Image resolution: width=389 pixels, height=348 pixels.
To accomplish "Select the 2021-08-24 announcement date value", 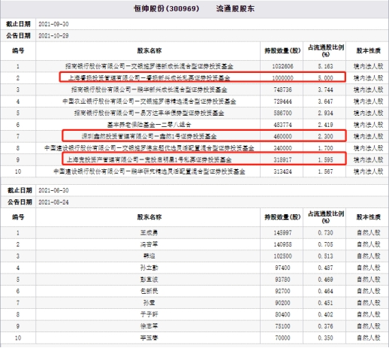I will click(53, 202).
